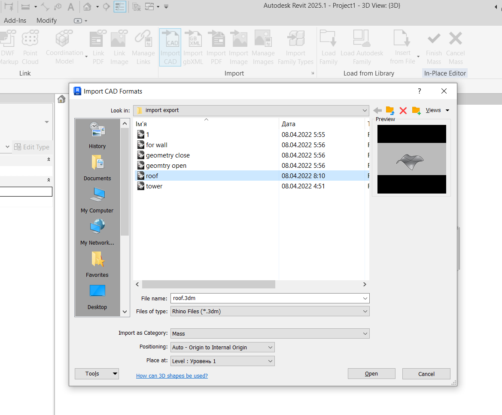502x415 pixels.
Task: Select the geometry close file
Action: pyautogui.click(x=168, y=155)
